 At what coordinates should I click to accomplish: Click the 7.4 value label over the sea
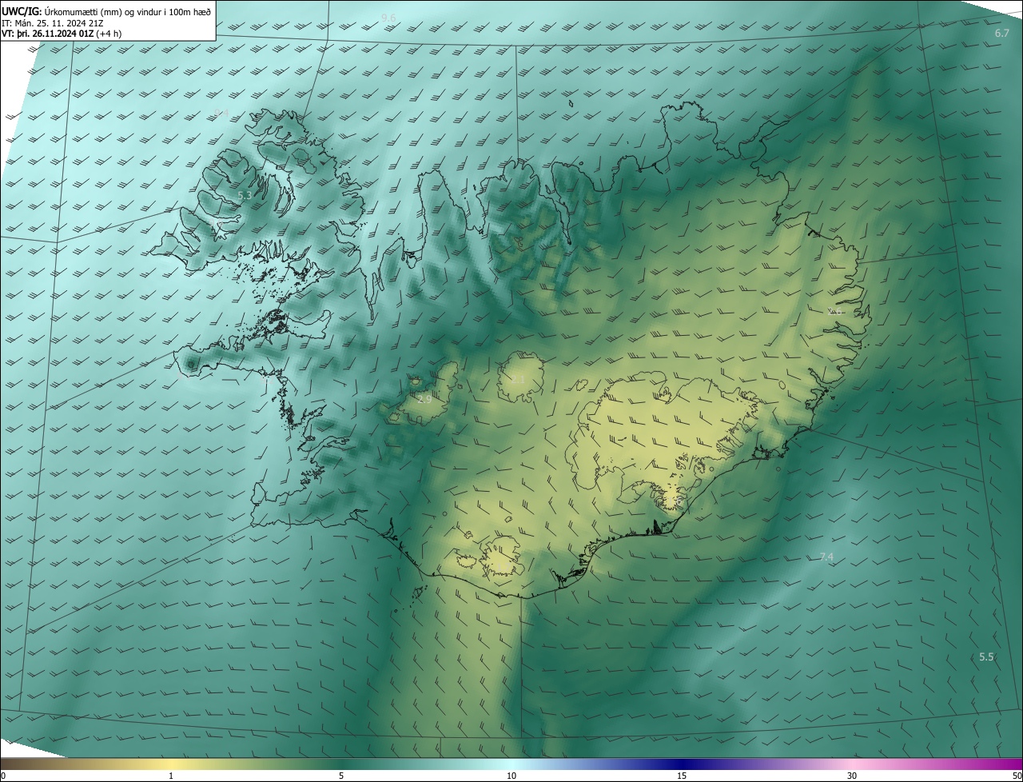pos(826,557)
